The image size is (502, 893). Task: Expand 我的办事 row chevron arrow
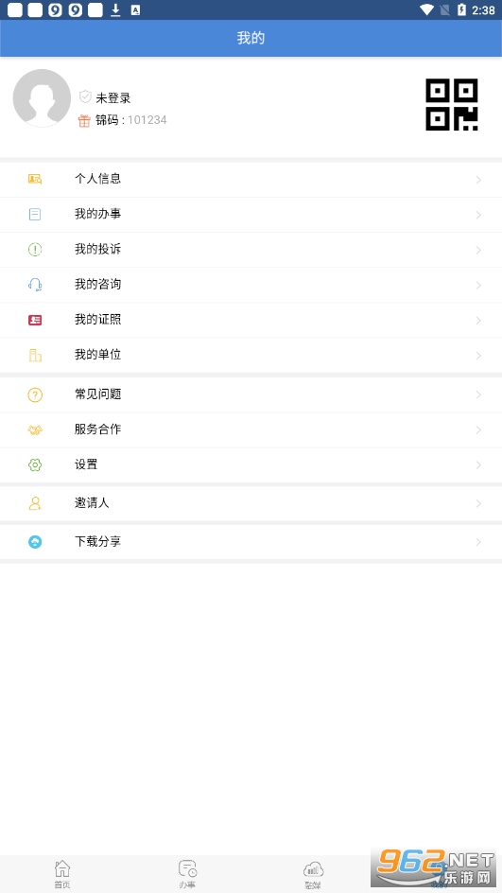(478, 215)
